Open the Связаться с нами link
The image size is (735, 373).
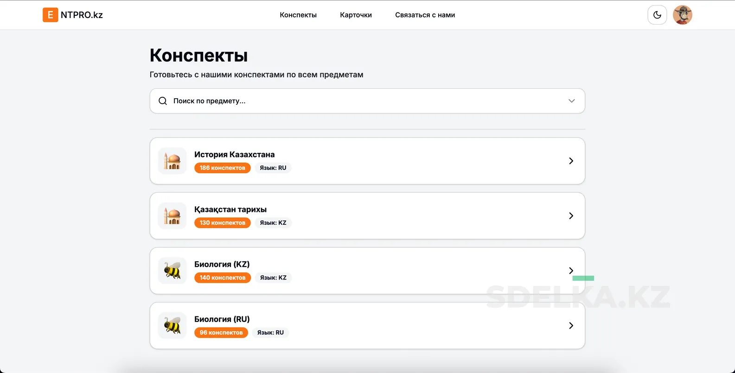coord(425,15)
